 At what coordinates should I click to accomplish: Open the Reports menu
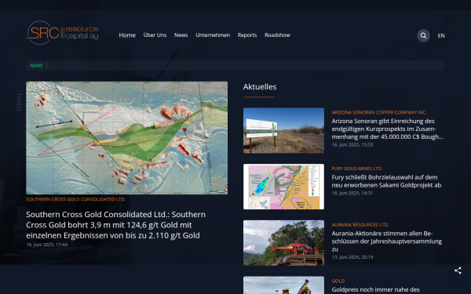[247, 35]
